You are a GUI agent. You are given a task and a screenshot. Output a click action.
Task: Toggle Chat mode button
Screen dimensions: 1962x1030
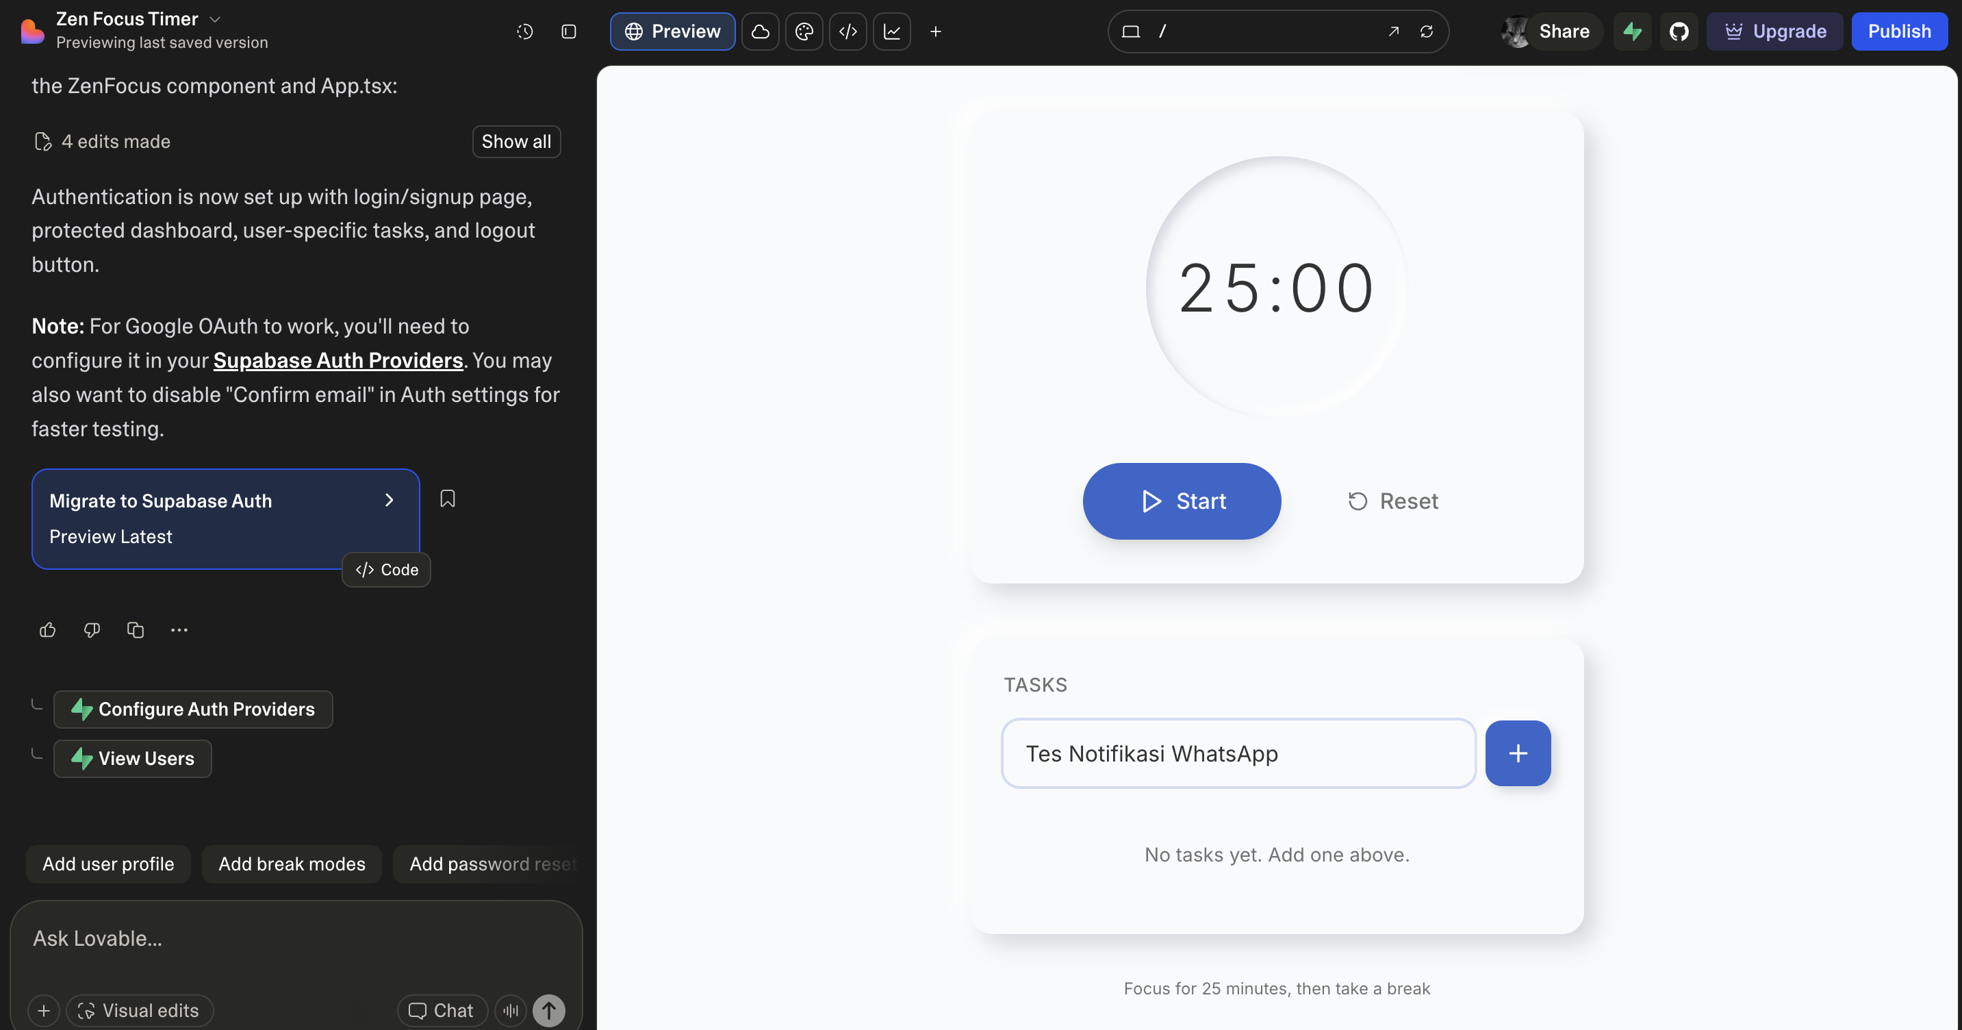[442, 1010]
